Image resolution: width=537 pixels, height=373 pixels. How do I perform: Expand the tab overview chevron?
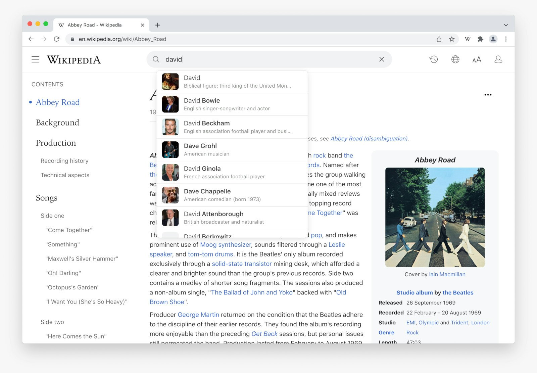505,25
